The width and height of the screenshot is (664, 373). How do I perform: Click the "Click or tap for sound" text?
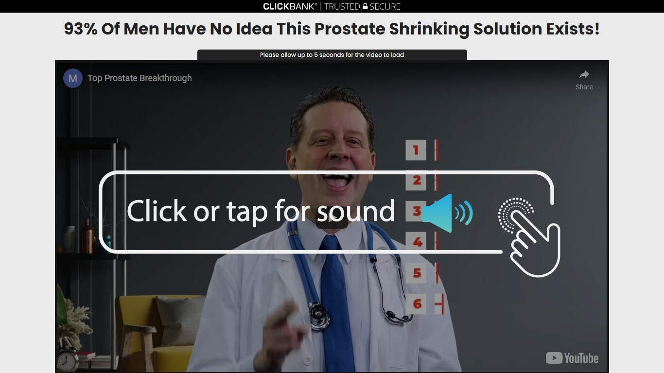coord(261,211)
